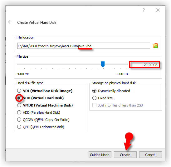
Task: Click the file location path field
Action: 84,46
